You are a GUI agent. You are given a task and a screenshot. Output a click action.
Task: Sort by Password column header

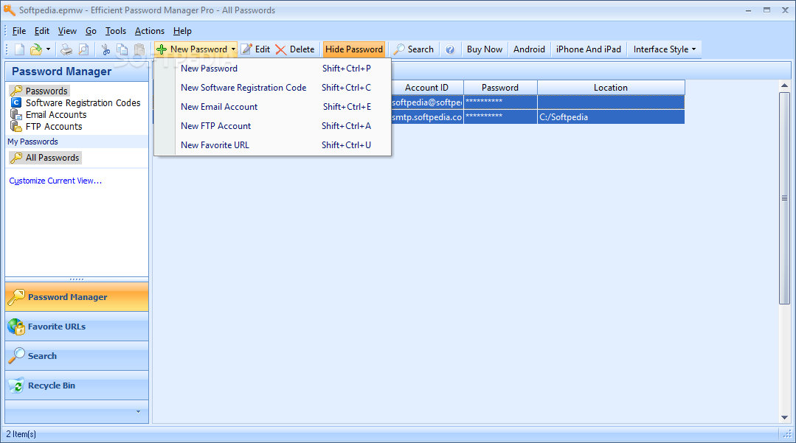(500, 88)
